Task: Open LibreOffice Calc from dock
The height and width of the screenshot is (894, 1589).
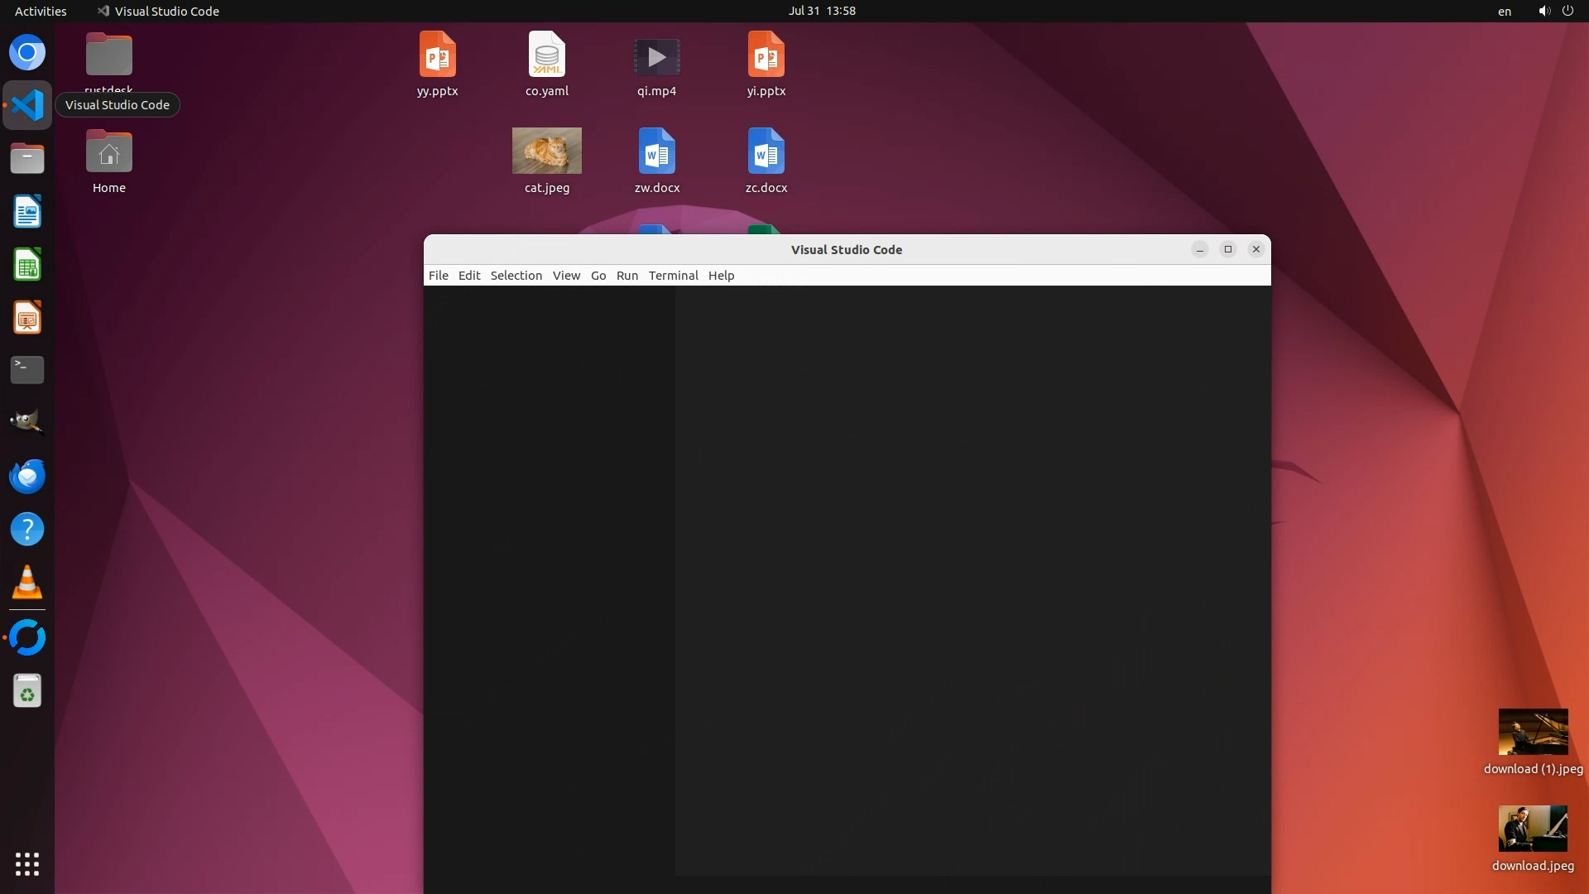Action: [27, 265]
